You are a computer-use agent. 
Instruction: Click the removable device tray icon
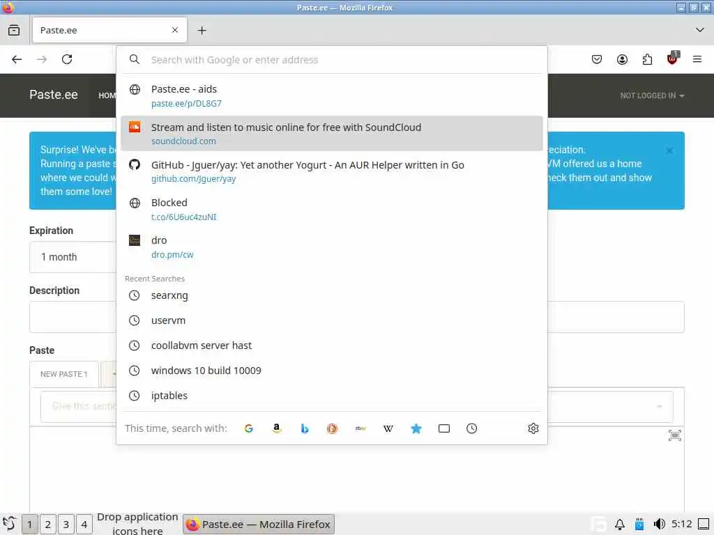click(639, 525)
